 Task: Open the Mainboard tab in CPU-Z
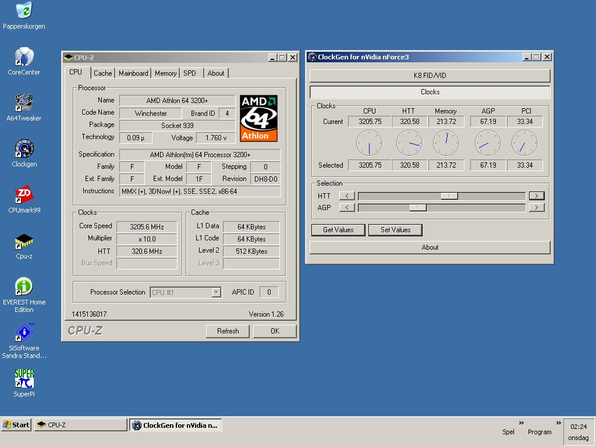(133, 73)
